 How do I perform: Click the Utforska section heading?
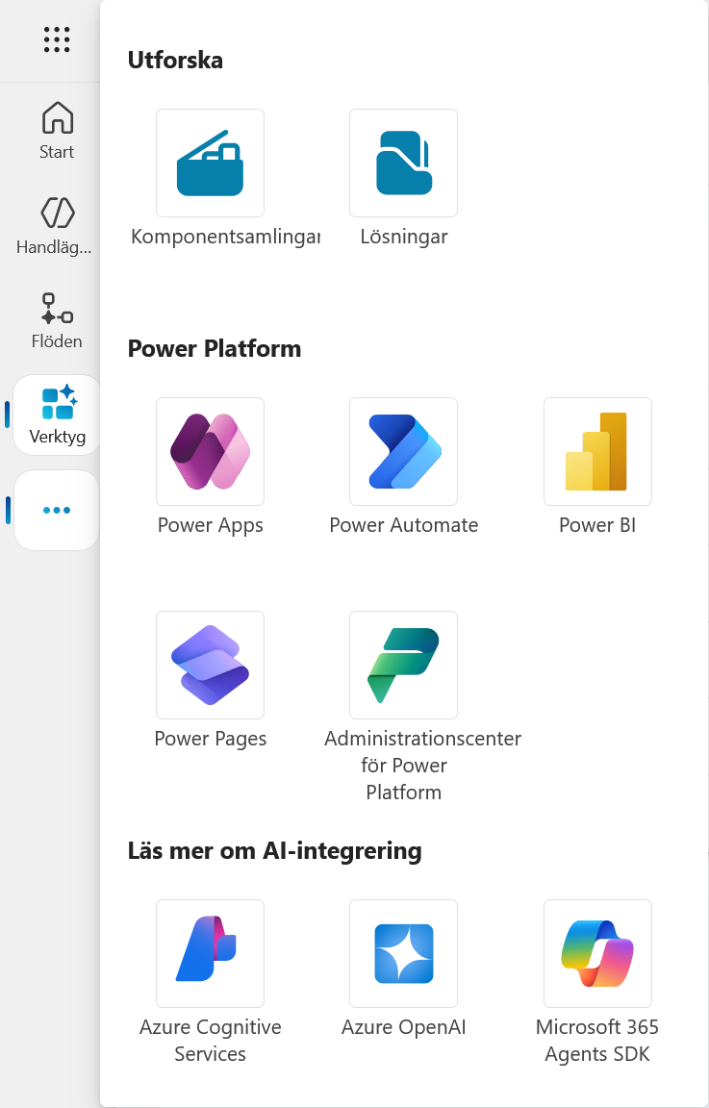[x=175, y=60]
